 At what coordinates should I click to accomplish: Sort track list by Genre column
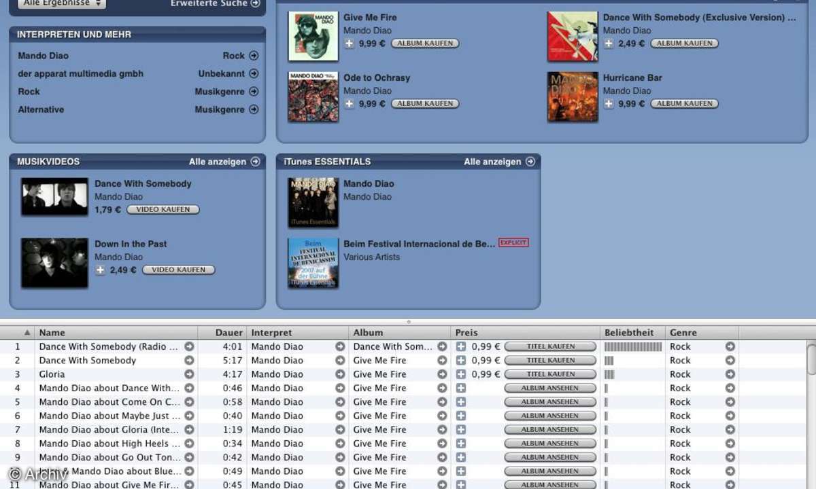tap(702, 333)
